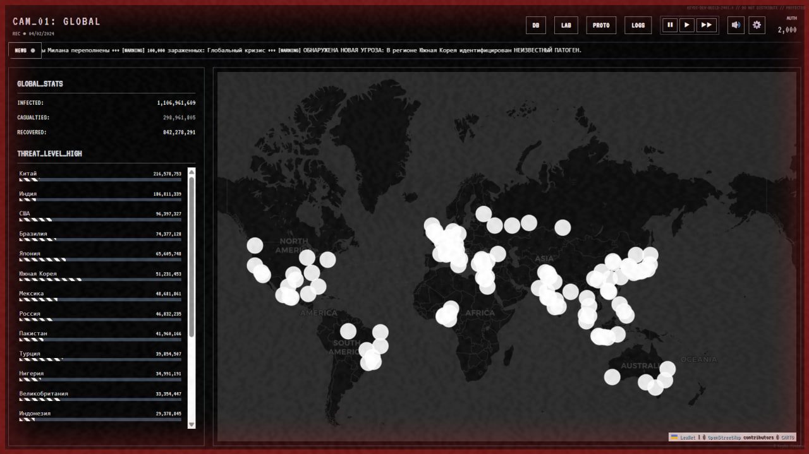Select Россия in the threat list
Screen dimensions: 809x454
click(100, 316)
